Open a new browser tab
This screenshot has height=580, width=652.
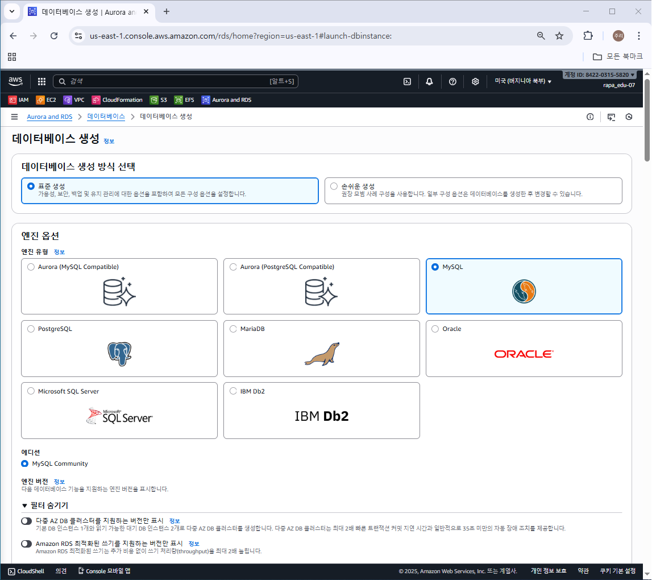pyautogui.click(x=167, y=11)
